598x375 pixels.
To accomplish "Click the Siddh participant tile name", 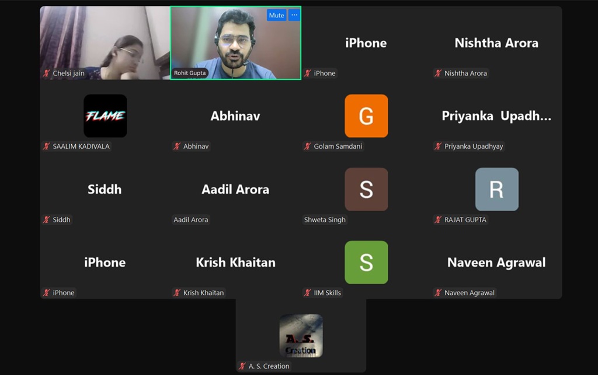I will (x=105, y=189).
